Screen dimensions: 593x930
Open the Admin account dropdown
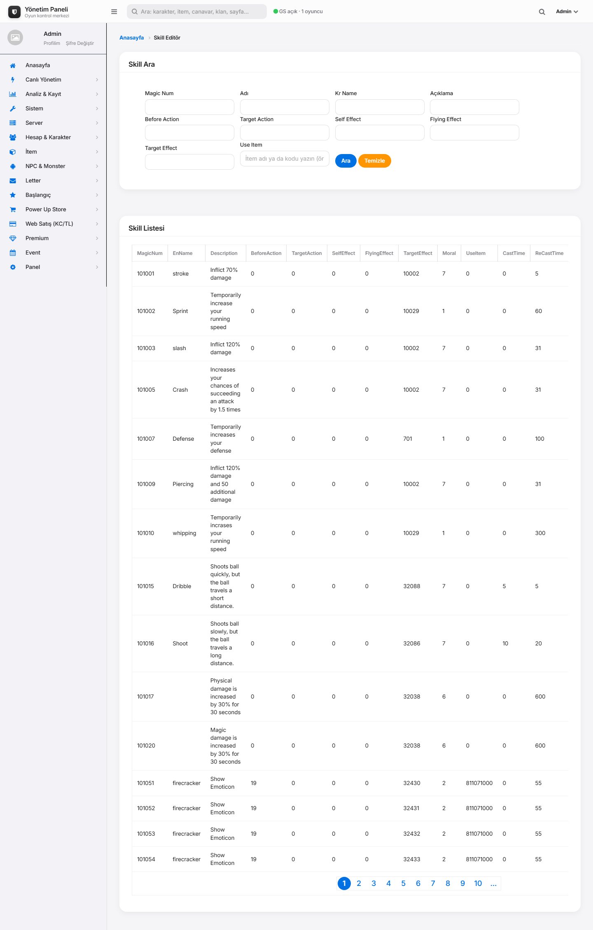(567, 12)
